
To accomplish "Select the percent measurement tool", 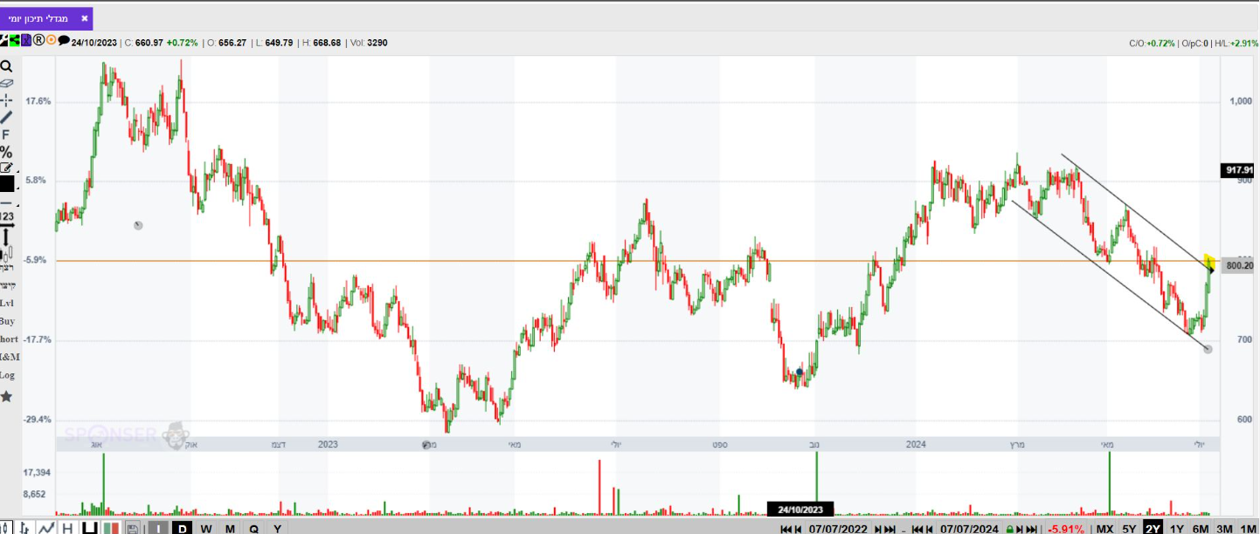I will [x=6, y=152].
